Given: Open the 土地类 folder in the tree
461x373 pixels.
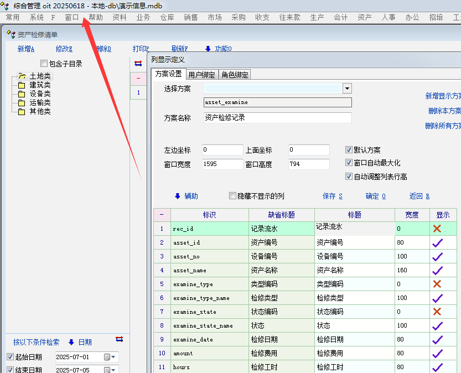Looking at the screenshot, I should (22, 76).
